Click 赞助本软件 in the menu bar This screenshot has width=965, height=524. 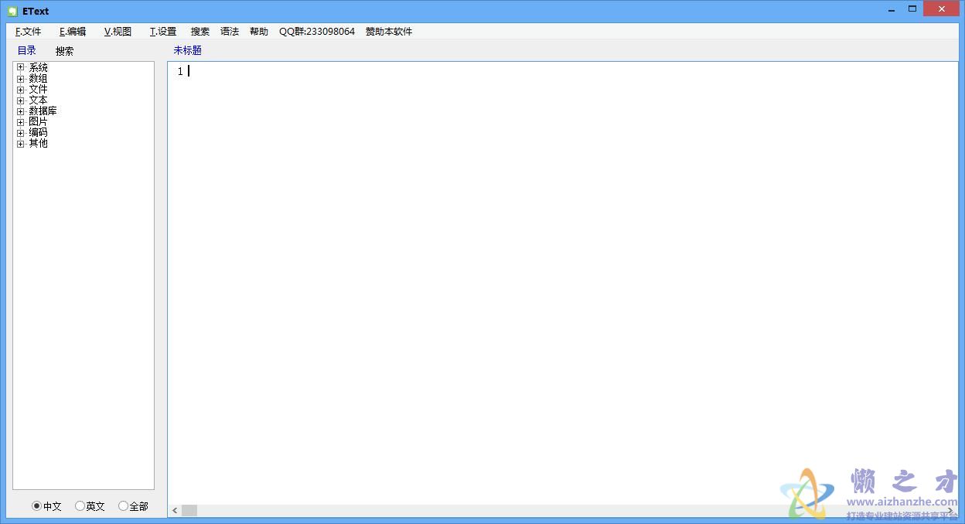pyautogui.click(x=389, y=32)
